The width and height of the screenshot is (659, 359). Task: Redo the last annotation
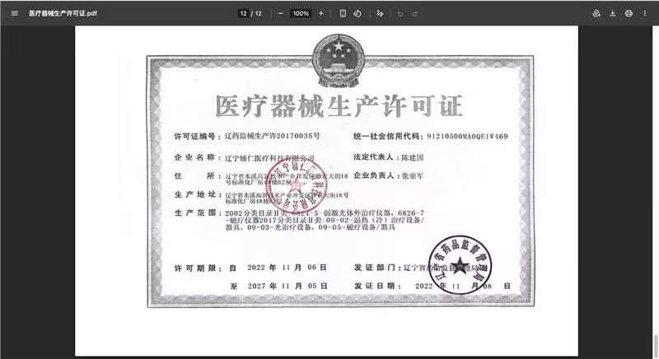(415, 13)
